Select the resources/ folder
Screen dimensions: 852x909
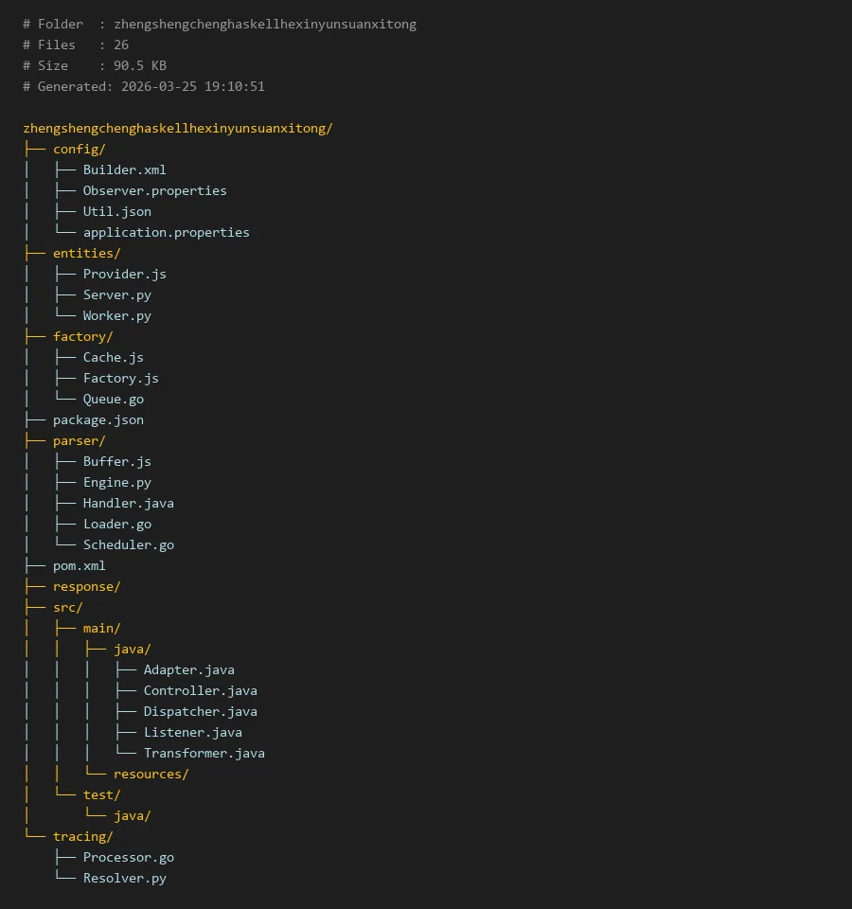[151, 774]
